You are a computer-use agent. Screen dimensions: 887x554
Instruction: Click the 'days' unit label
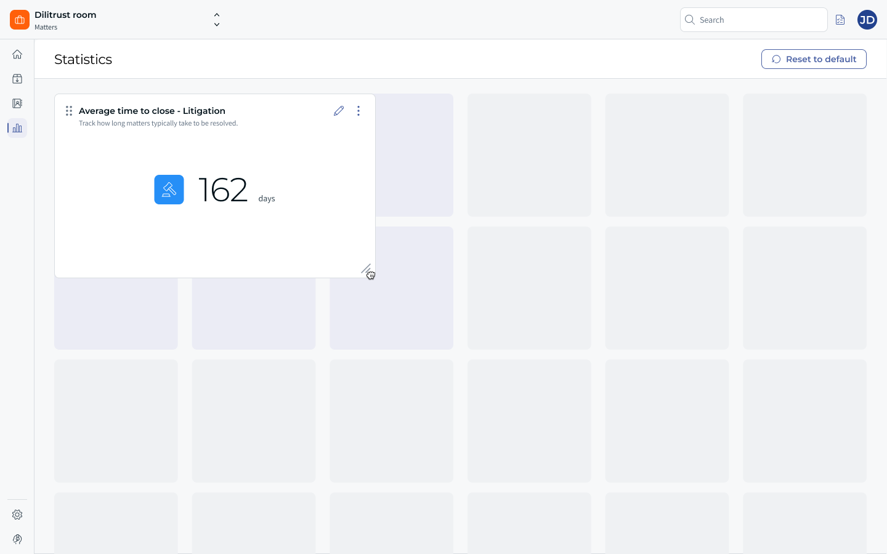267,198
